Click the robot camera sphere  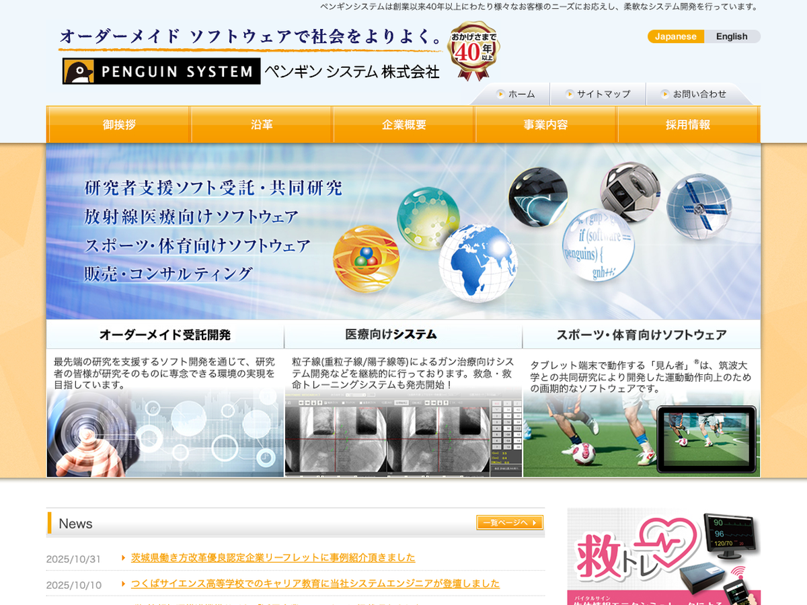(x=630, y=192)
